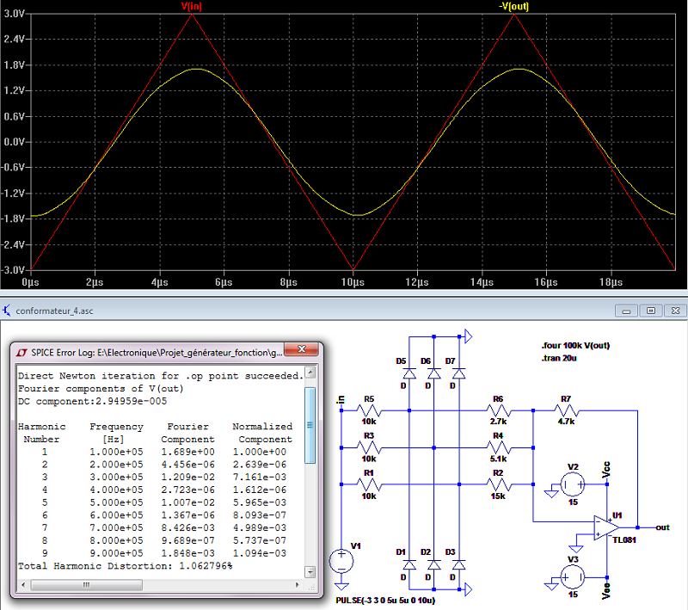Click Fourier components of V(out) line
This screenshot has width=688, height=610.
click(101, 388)
